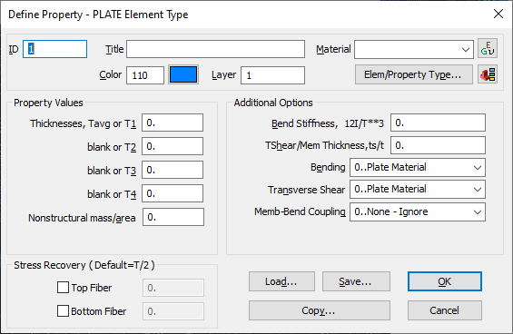
Task: Click into the Title text field
Action: point(215,49)
